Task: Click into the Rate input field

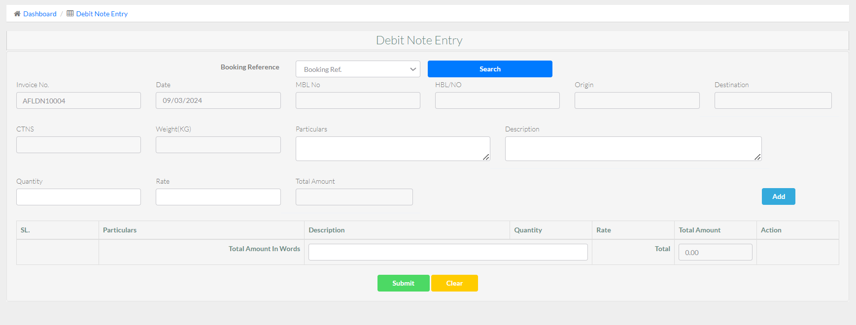Action: point(218,197)
